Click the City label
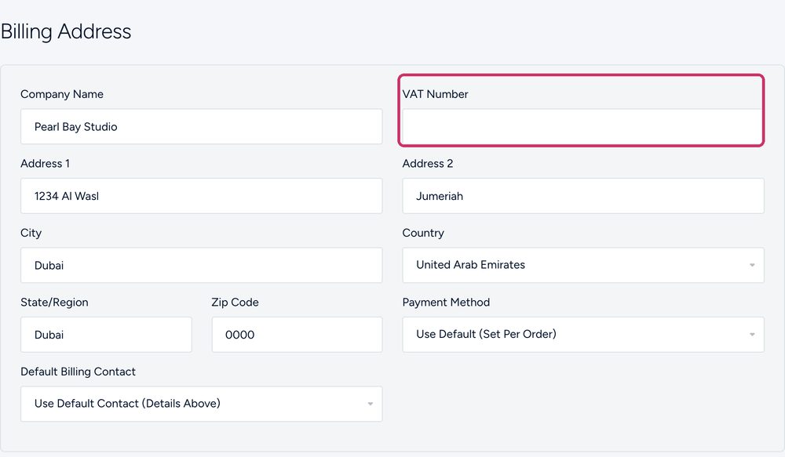This screenshot has width=785, height=457. point(31,233)
